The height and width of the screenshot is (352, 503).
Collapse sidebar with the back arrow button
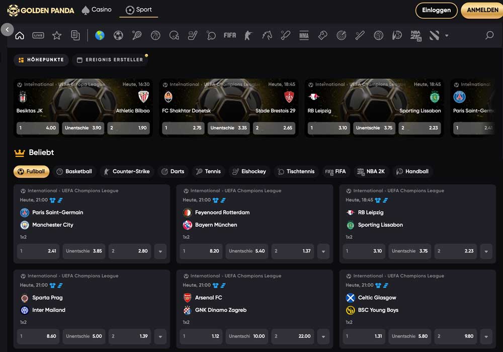click(7, 29)
